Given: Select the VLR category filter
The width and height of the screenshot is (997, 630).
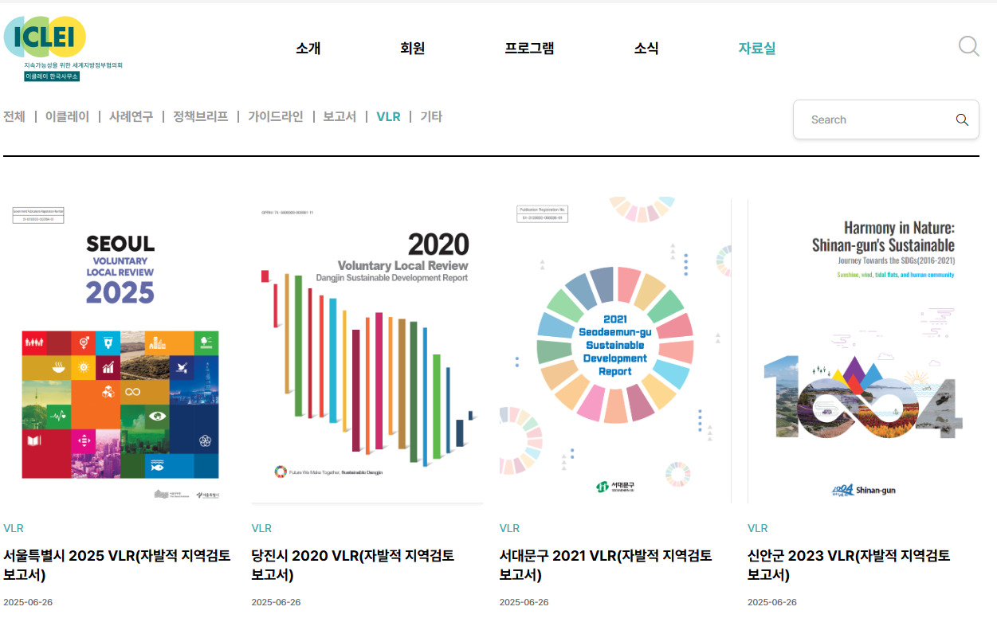Looking at the screenshot, I should [x=388, y=116].
